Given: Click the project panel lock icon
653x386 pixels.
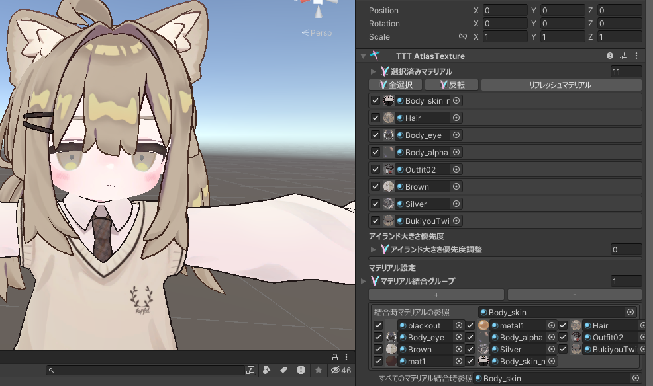Looking at the screenshot, I should (335, 357).
